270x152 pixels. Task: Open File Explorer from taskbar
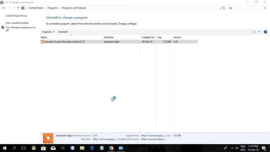coord(82,148)
